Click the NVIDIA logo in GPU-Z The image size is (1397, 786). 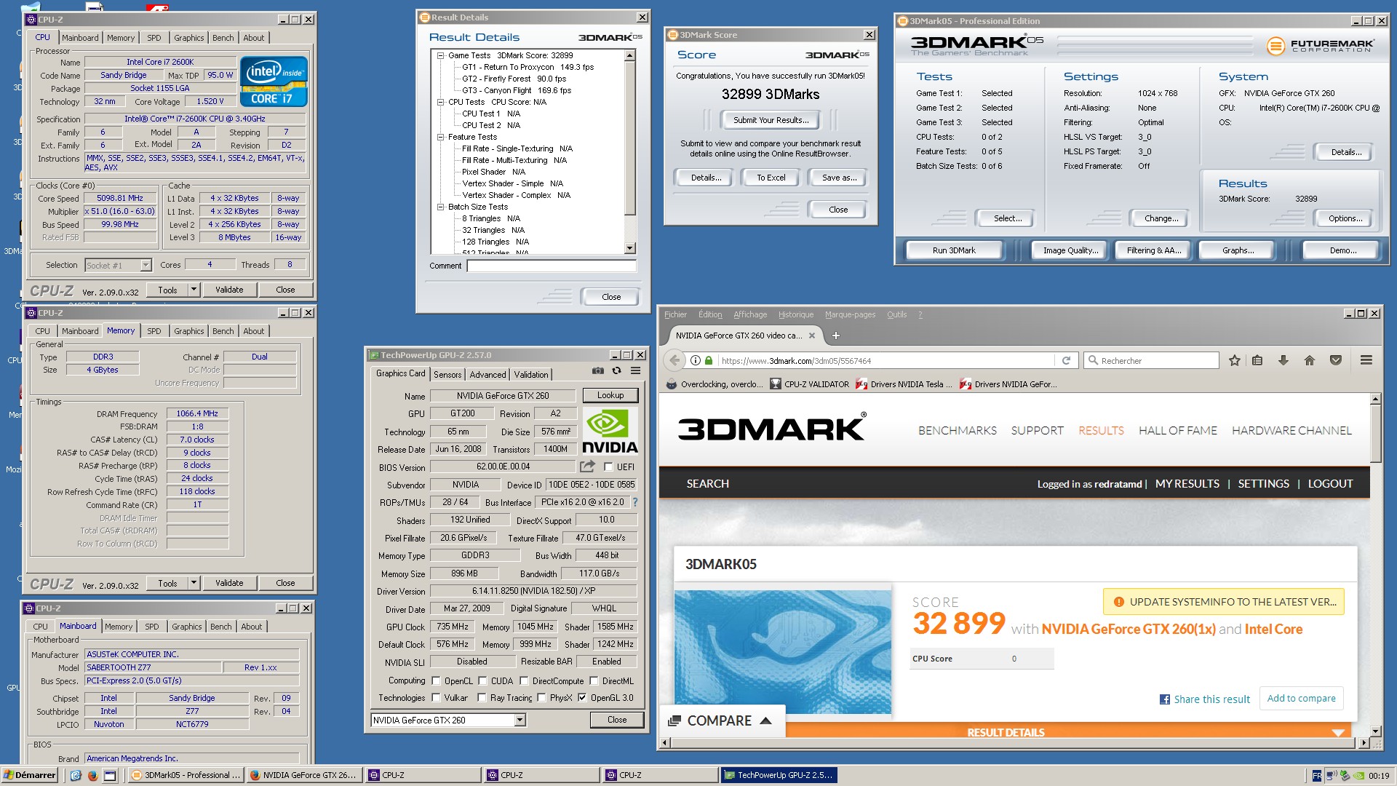point(610,432)
